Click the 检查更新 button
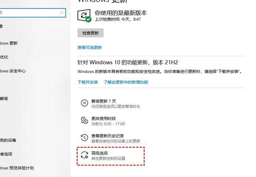Viewport: 256px width, 177px height. coord(90,33)
